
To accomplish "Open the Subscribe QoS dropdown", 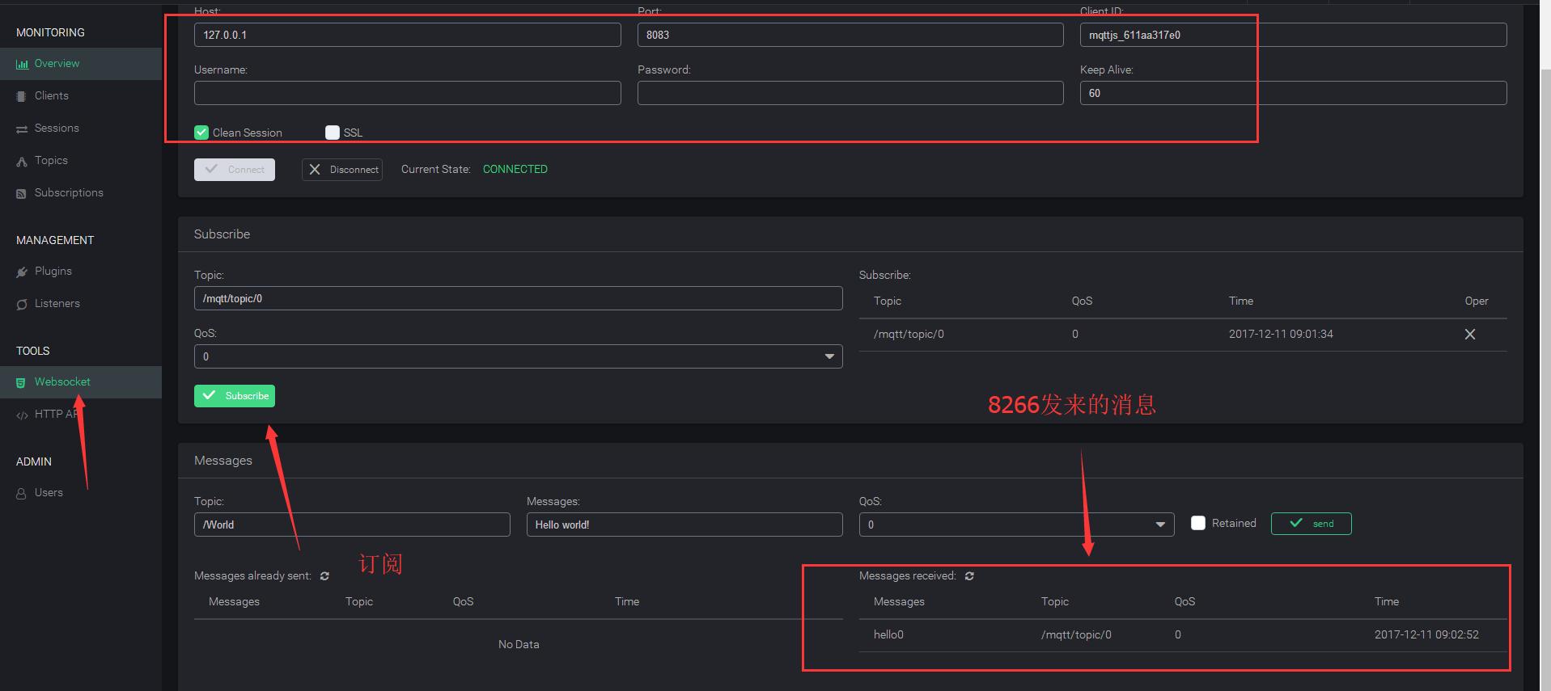I will click(518, 356).
